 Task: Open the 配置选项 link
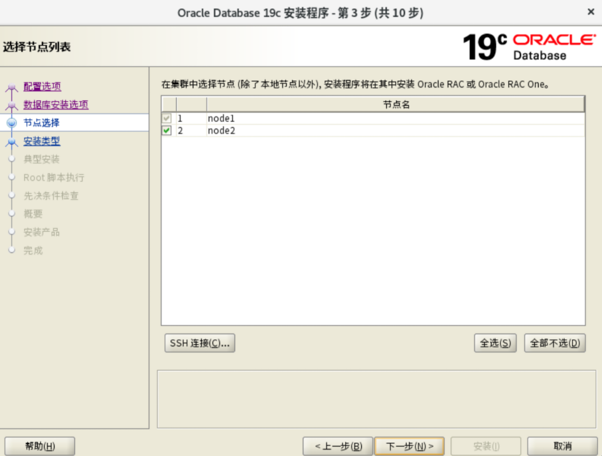click(42, 87)
